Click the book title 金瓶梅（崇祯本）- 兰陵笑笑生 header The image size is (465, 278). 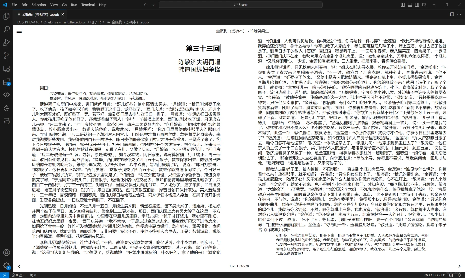pos(242,31)
